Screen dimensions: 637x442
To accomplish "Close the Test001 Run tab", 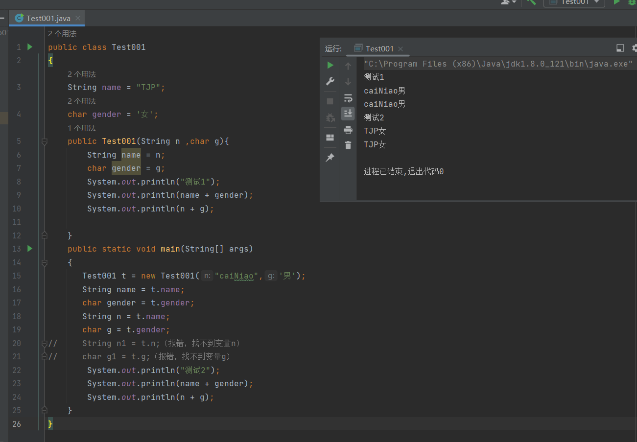I will [400, 48].
